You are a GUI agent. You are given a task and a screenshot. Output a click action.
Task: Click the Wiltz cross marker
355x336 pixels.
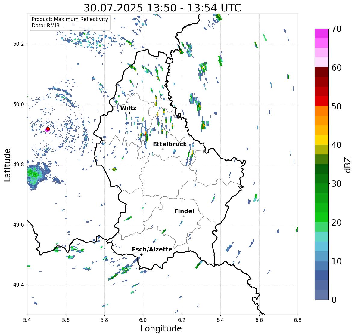129,113
